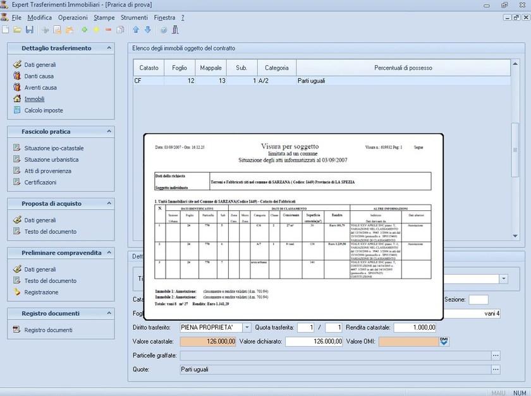Move item up with the blue up arrow
Viewport: 531px width, 396px height.
coord(136,30)
